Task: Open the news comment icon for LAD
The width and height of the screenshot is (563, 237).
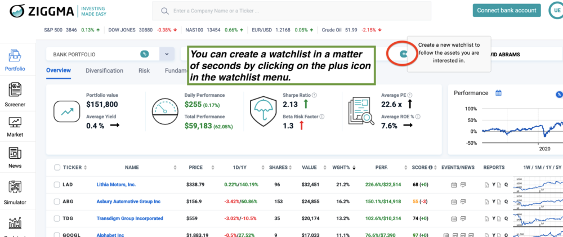Action: pyautogui.click(x=463, y=185)
